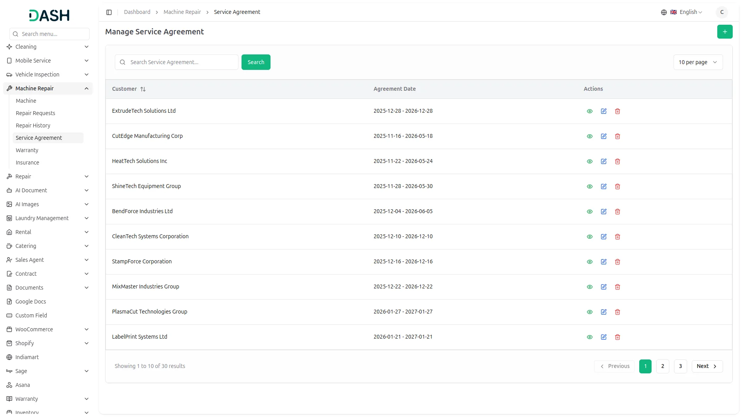Image resolution: width=742 pixels, height=417 pixels.
Task: Open the Dashboard breadcrumb link
Action: (x=137, y=12)
